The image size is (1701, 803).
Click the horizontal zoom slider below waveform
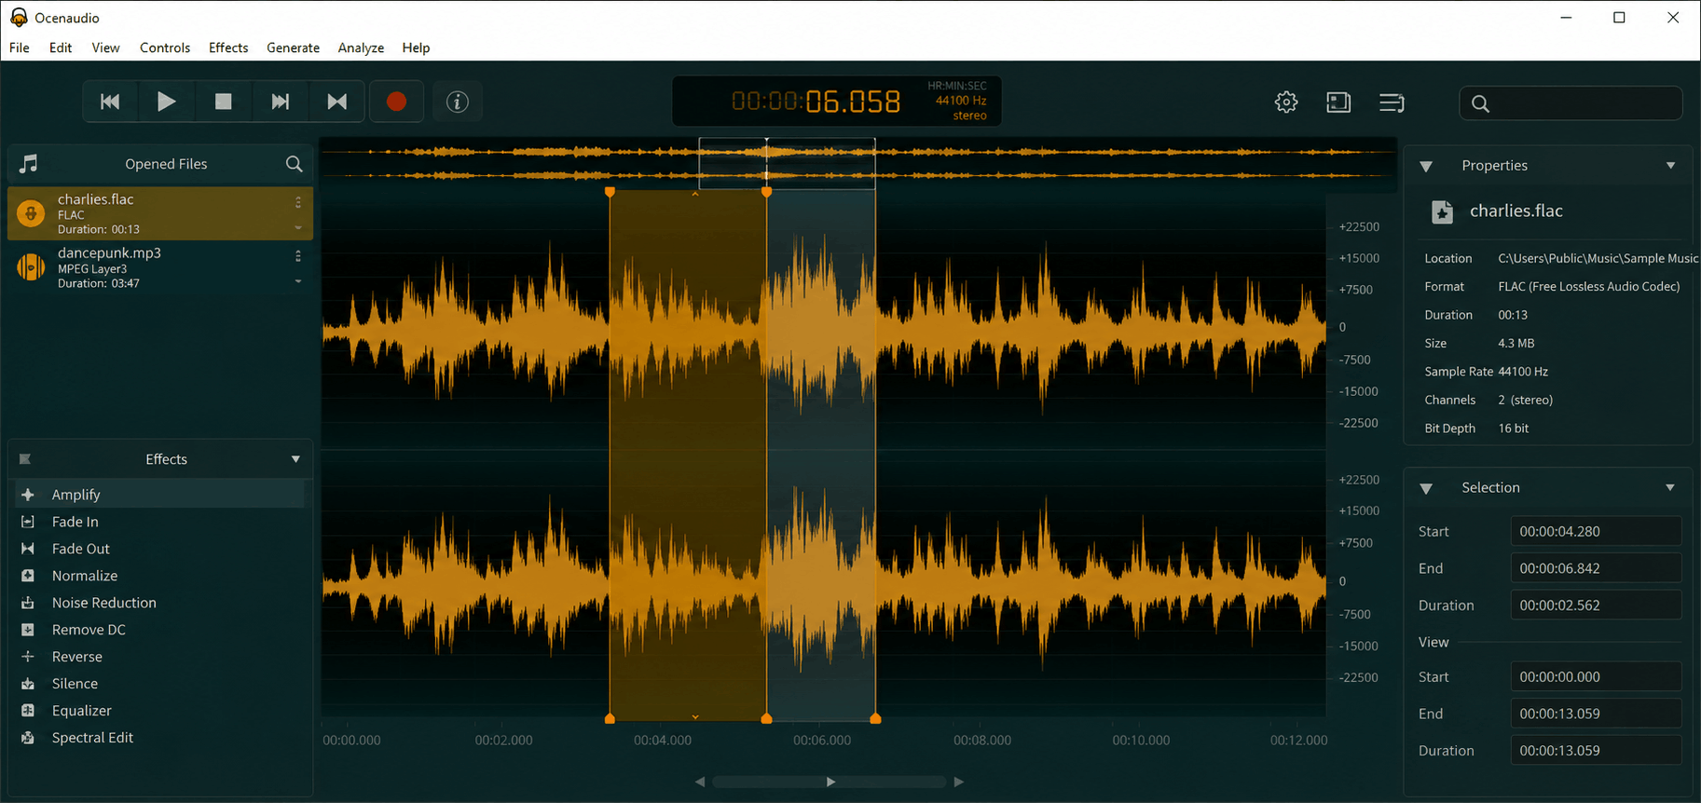(x=830, y=782)
